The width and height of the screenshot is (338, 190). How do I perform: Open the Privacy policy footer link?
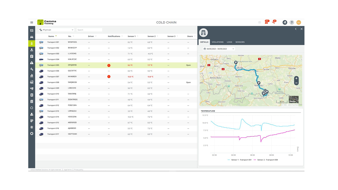pyautogui.click(x=78, y=170)
